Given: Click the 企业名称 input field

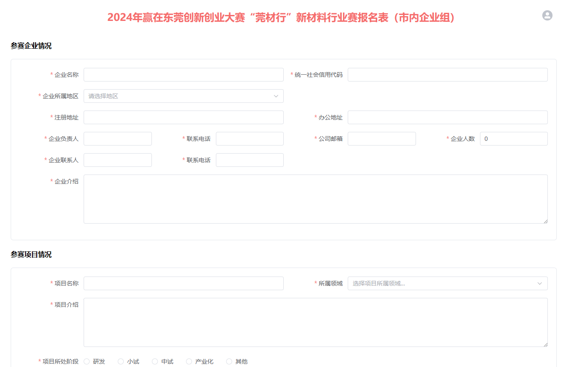Looking at the screenshot, I should [x=183, y=75].
